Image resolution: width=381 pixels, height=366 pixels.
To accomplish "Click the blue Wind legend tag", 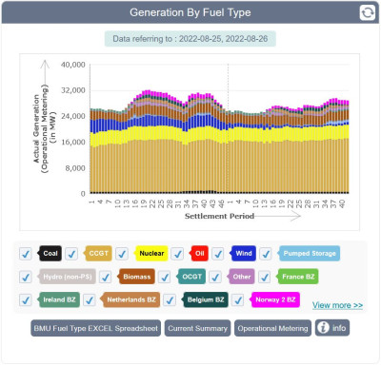I will (x=243, y=254).
